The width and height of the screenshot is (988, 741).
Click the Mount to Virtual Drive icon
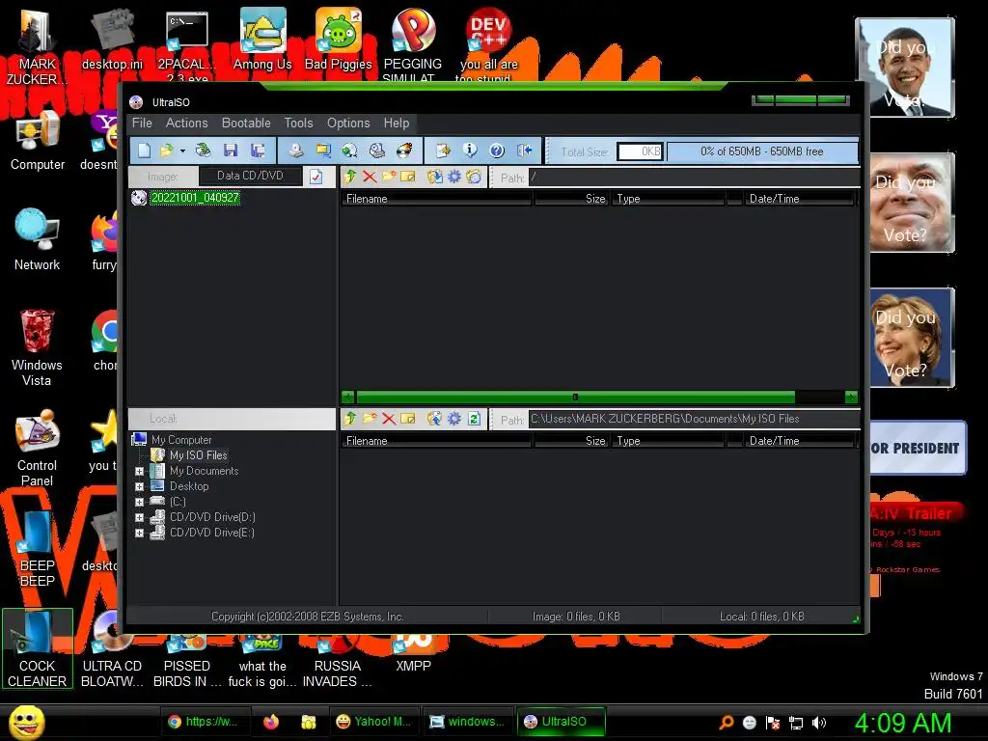[x=377, y=151]
